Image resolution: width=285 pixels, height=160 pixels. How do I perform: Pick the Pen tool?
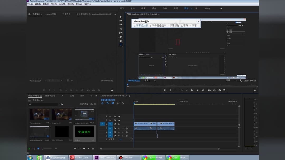pyautogui.click(x=121, y=37)
